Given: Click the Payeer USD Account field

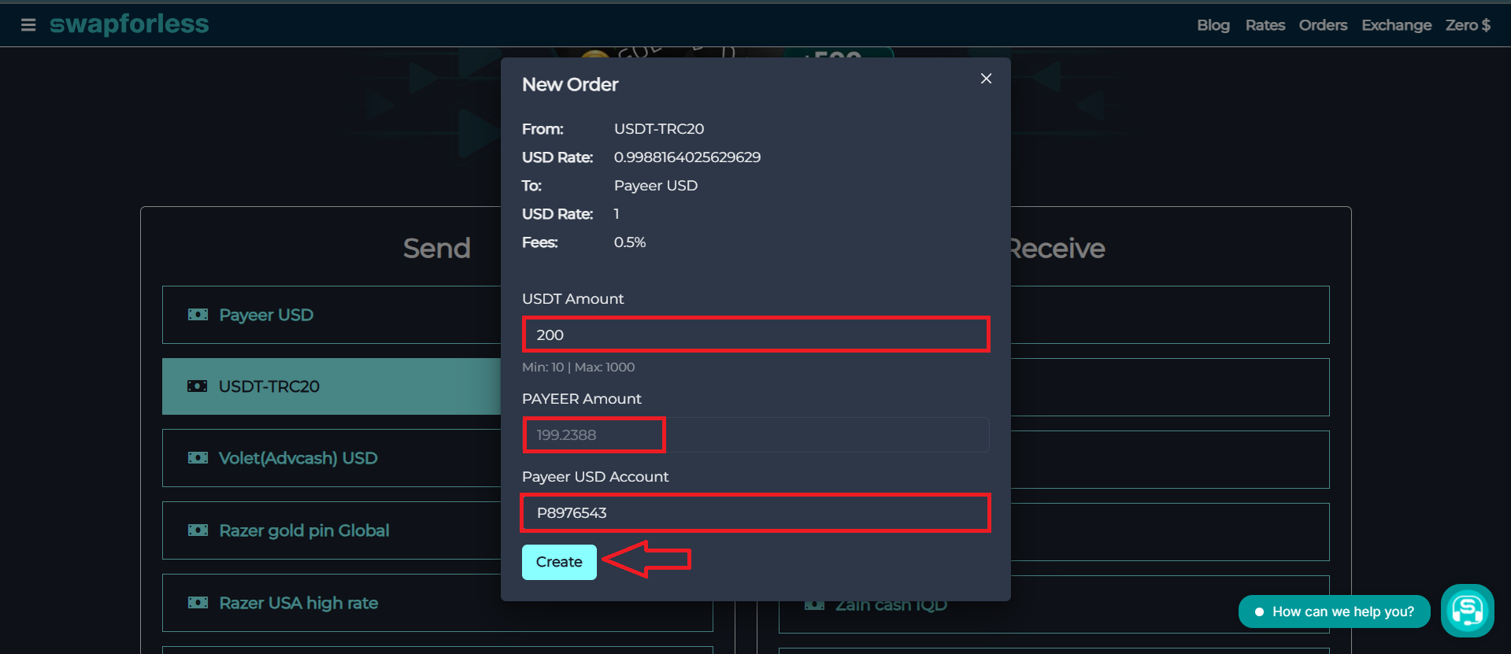Looking at the screenshot, I should pyautogui.click(x=756, y=513).
